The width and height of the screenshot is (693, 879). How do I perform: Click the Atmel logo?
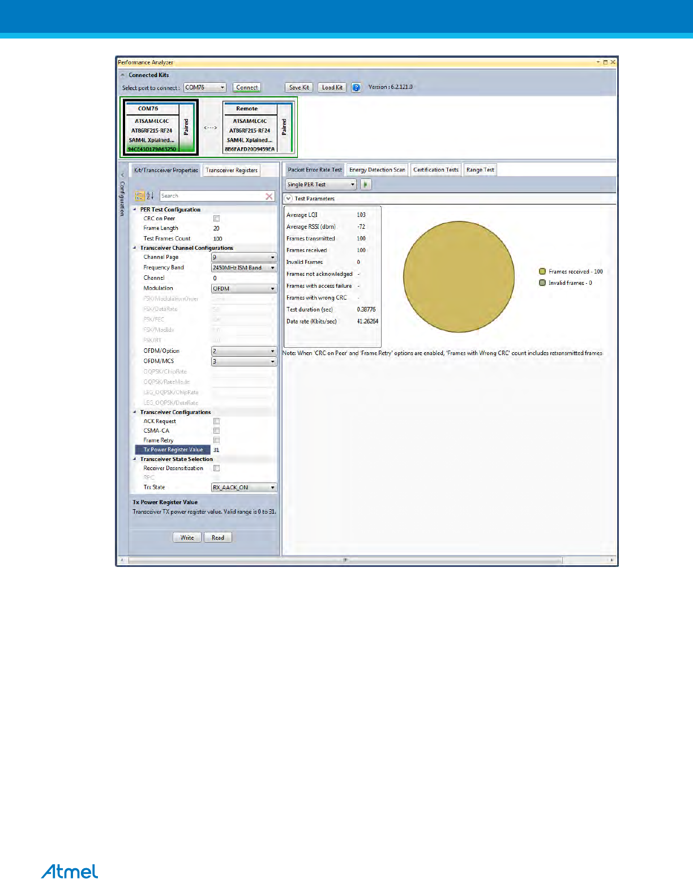(x=70, y=871)
